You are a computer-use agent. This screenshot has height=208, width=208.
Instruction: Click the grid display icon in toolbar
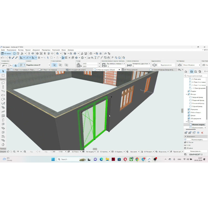click(39, 57)
